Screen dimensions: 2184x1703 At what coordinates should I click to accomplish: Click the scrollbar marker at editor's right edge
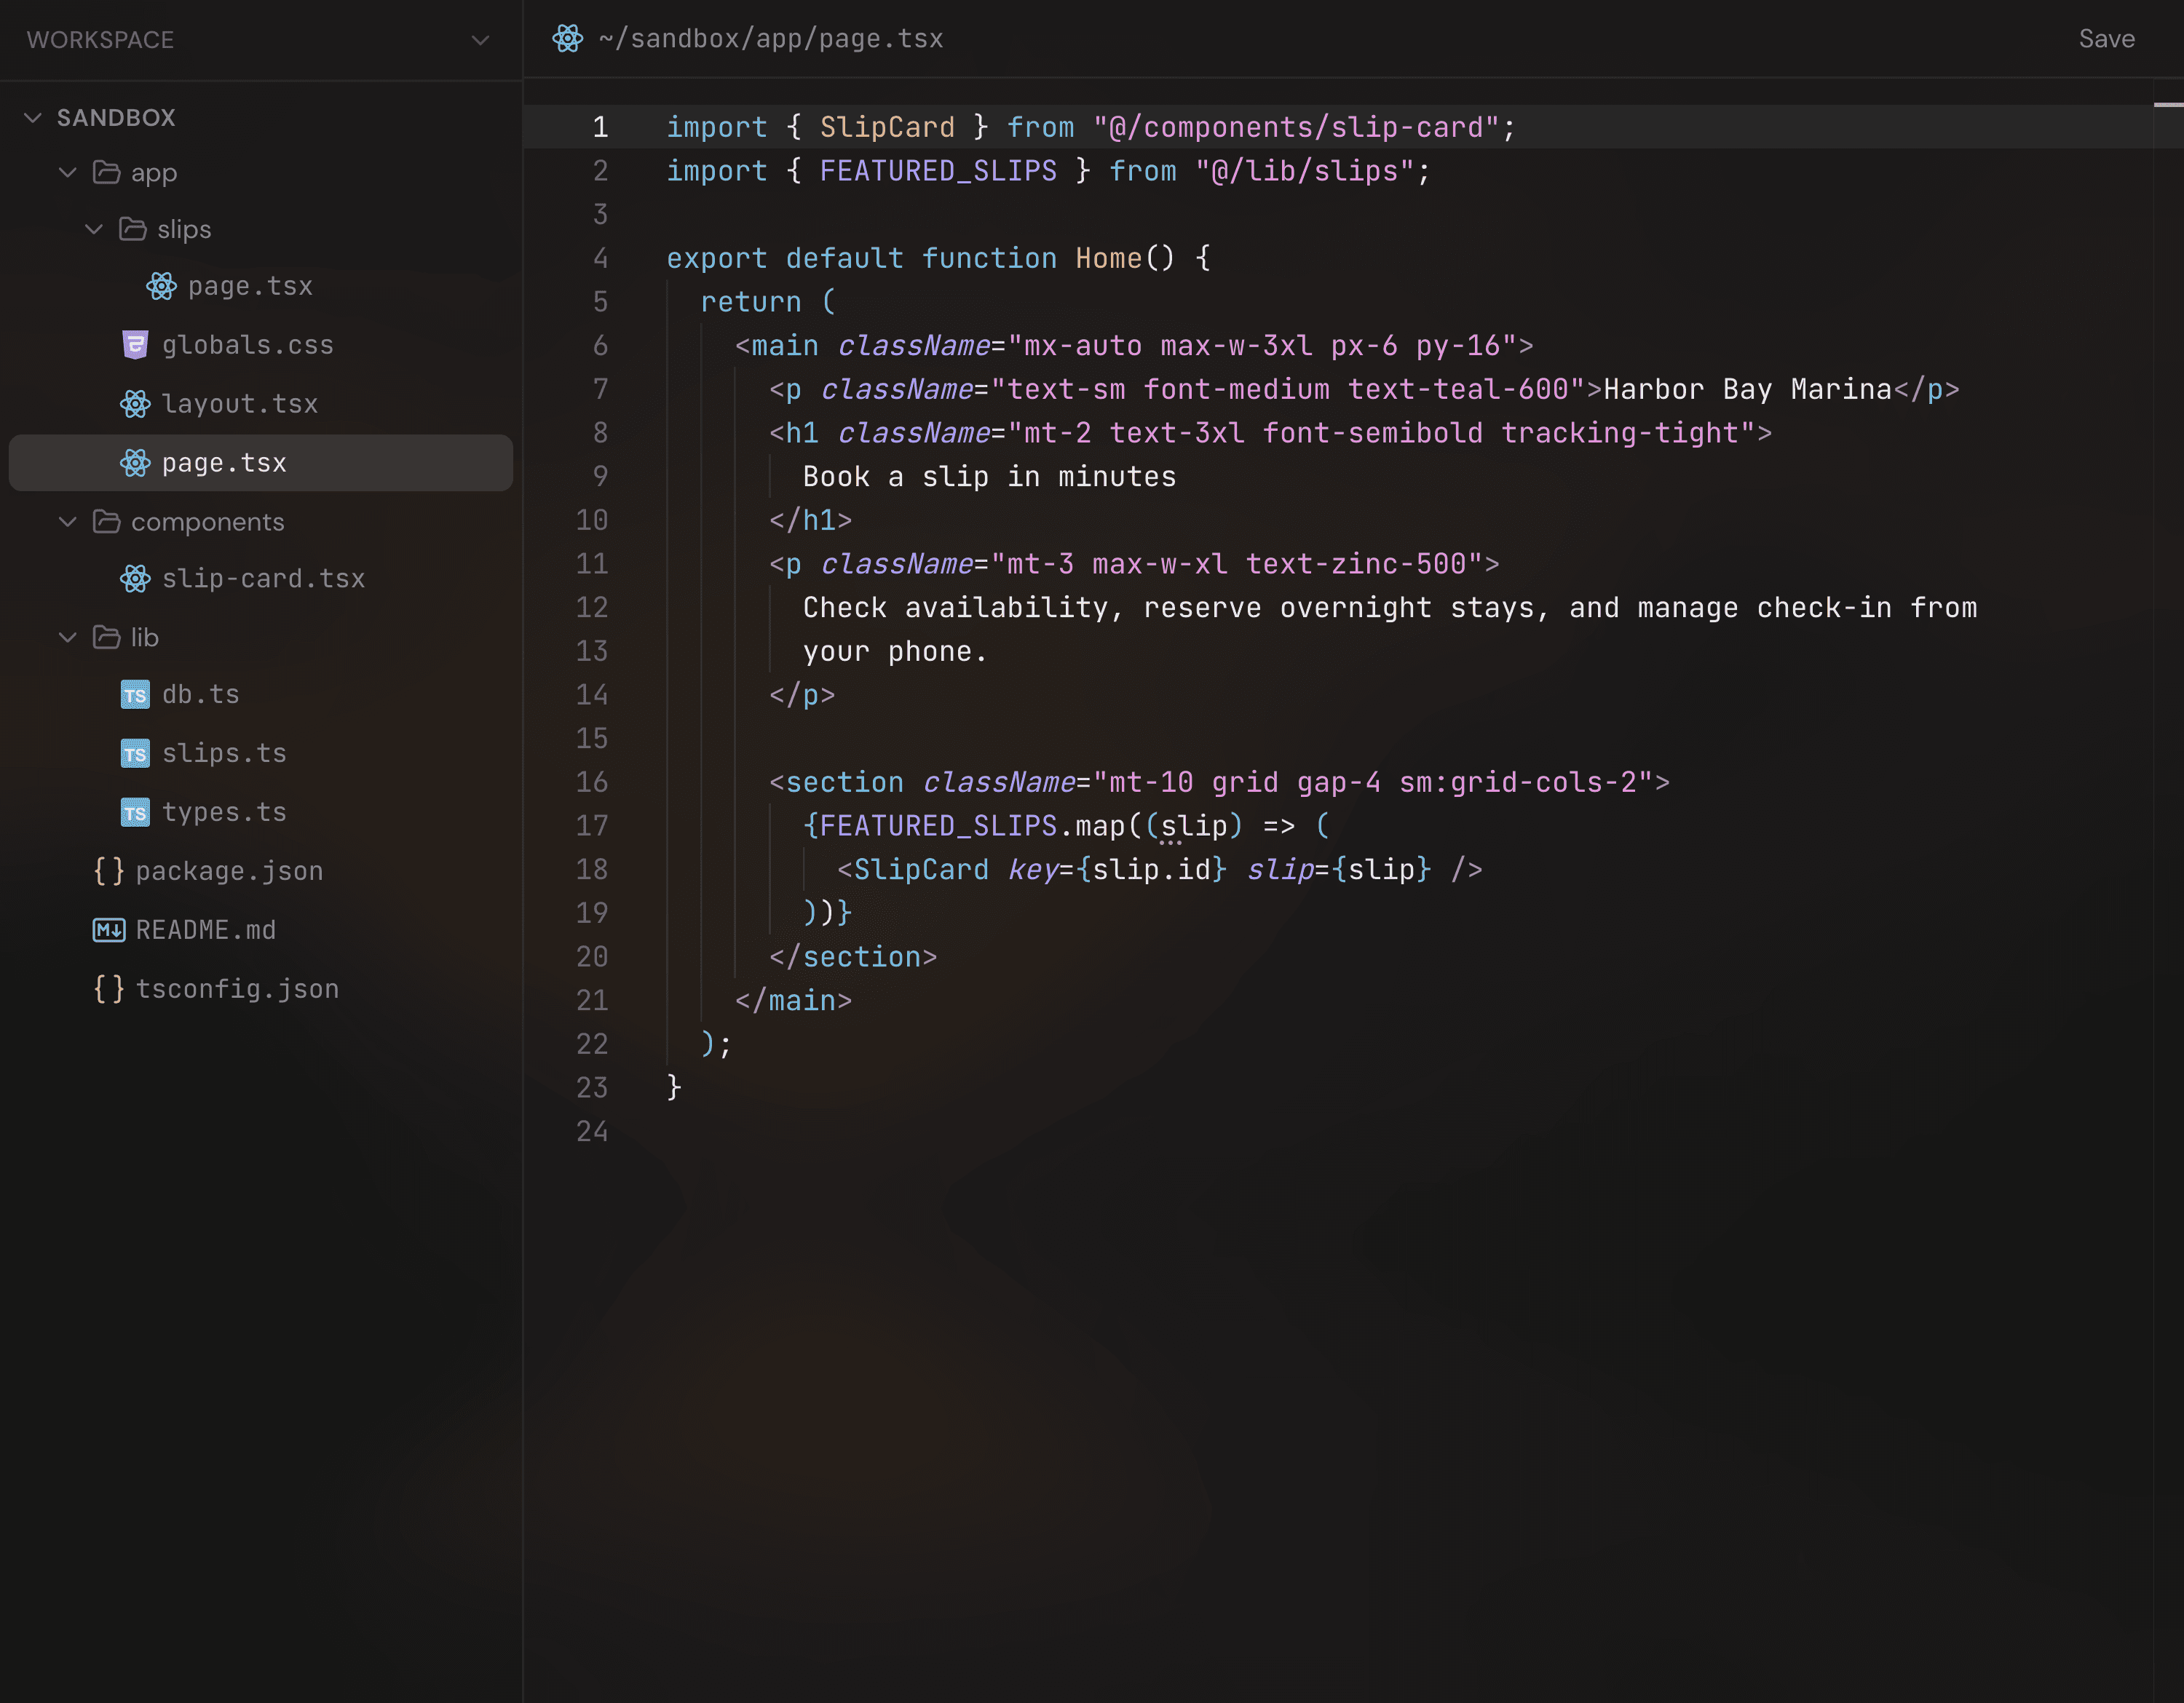[x=2168, y=104]
